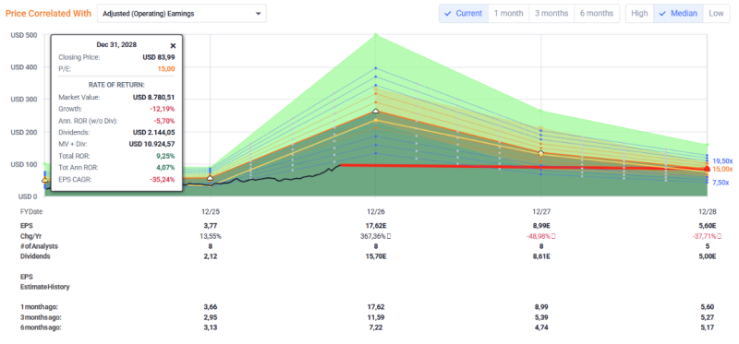
Task: Select the Low estimate option
Action: [x=716, y=13]
